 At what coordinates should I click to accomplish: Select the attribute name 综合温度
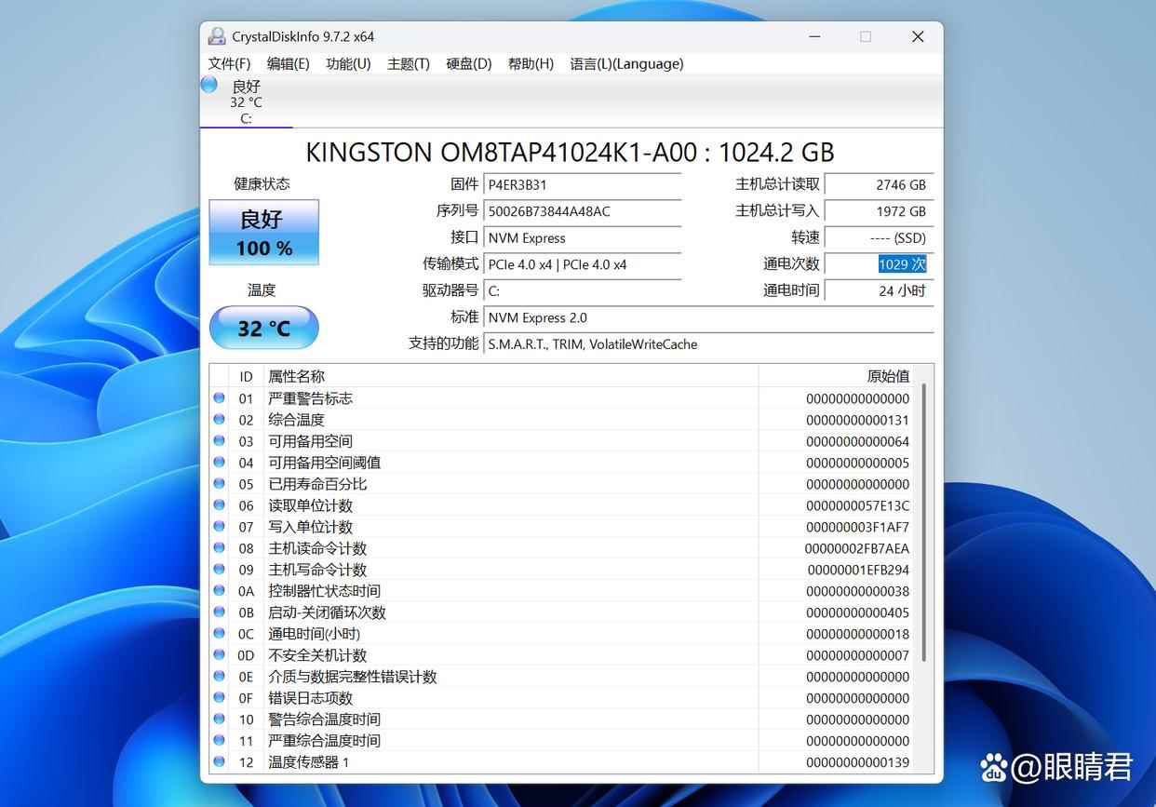(296, 420)
